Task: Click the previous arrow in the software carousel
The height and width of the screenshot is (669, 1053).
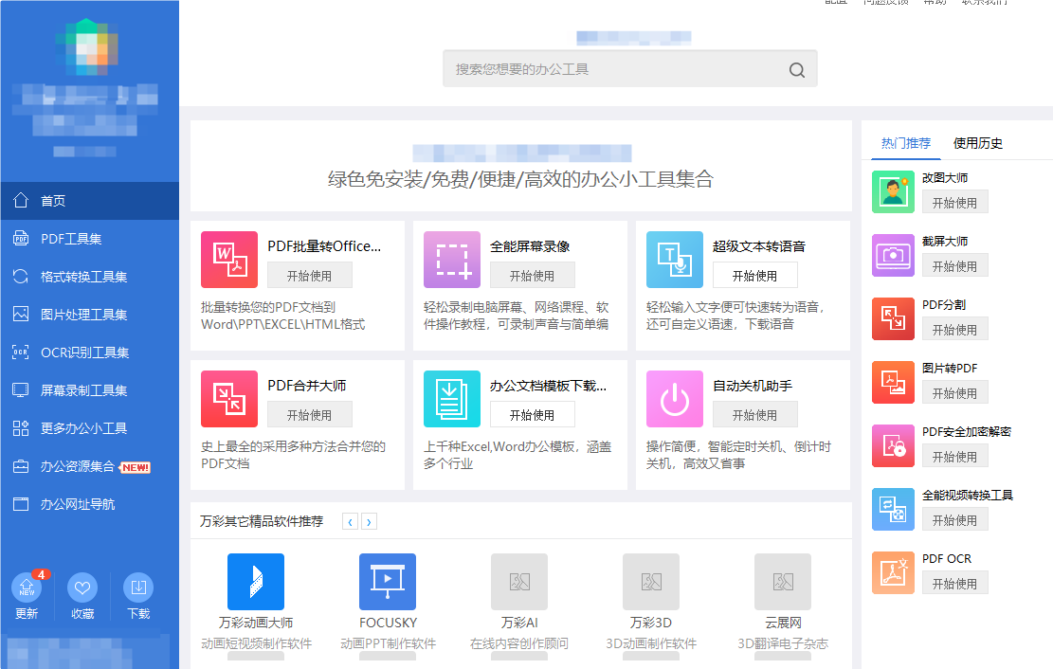Action: [x=350, y=520]
